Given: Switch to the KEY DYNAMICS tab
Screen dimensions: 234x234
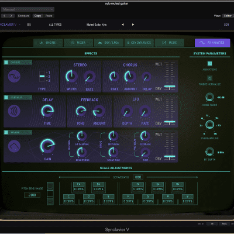Looking at the screenshot, I should coord(139,43).
